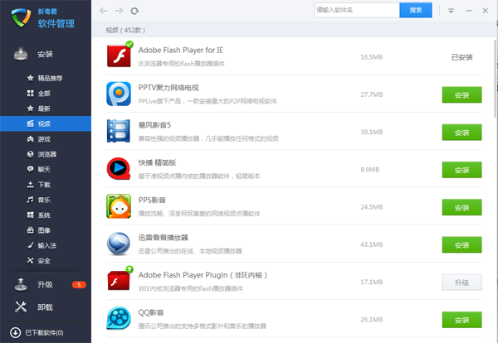Click the Adobe Flash Player for IE icon
498x343 pixels.
(x=119, y=56)
